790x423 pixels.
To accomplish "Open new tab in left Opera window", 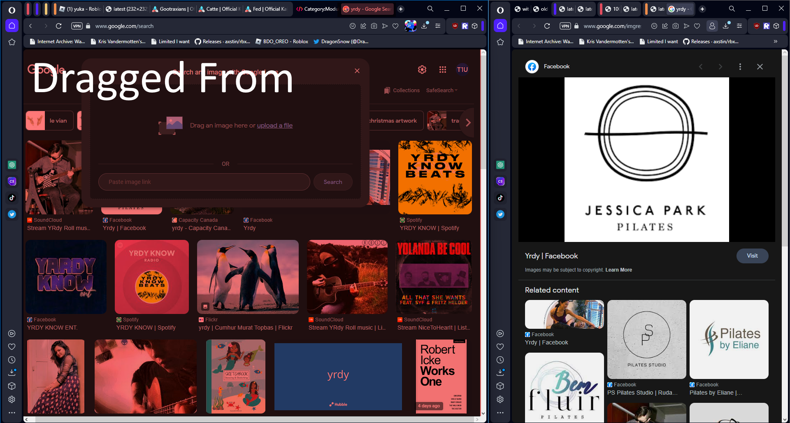I will (401, 9).
